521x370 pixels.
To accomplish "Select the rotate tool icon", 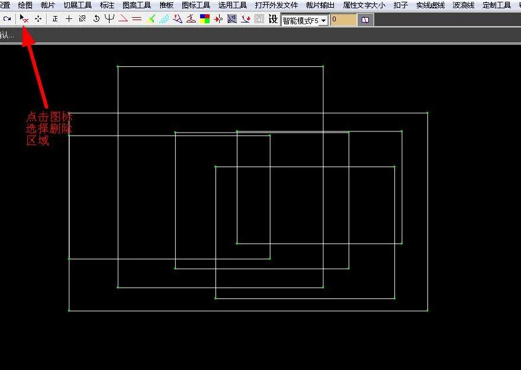I will pyautogui.click(x=96, y=19).
